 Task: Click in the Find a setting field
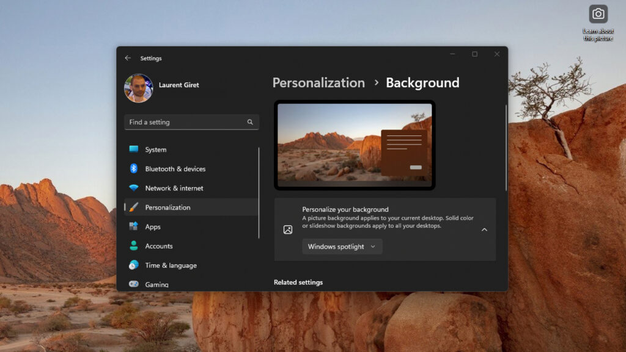(x=183, y=122)
